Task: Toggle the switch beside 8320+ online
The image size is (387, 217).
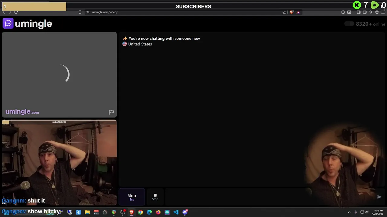Action: (x=349, y=24)
